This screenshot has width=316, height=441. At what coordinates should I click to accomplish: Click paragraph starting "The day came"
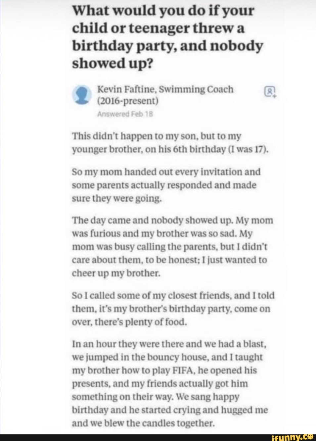click(x=172, y=247)
